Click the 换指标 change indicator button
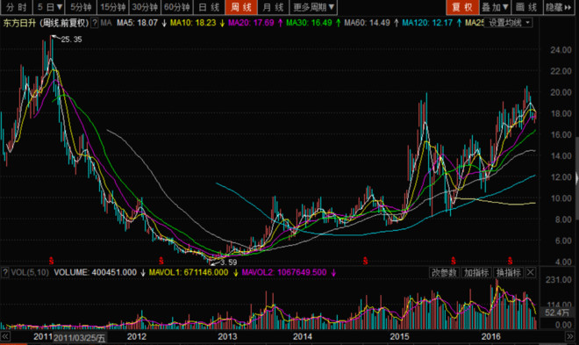 click(x=509, y=273)
